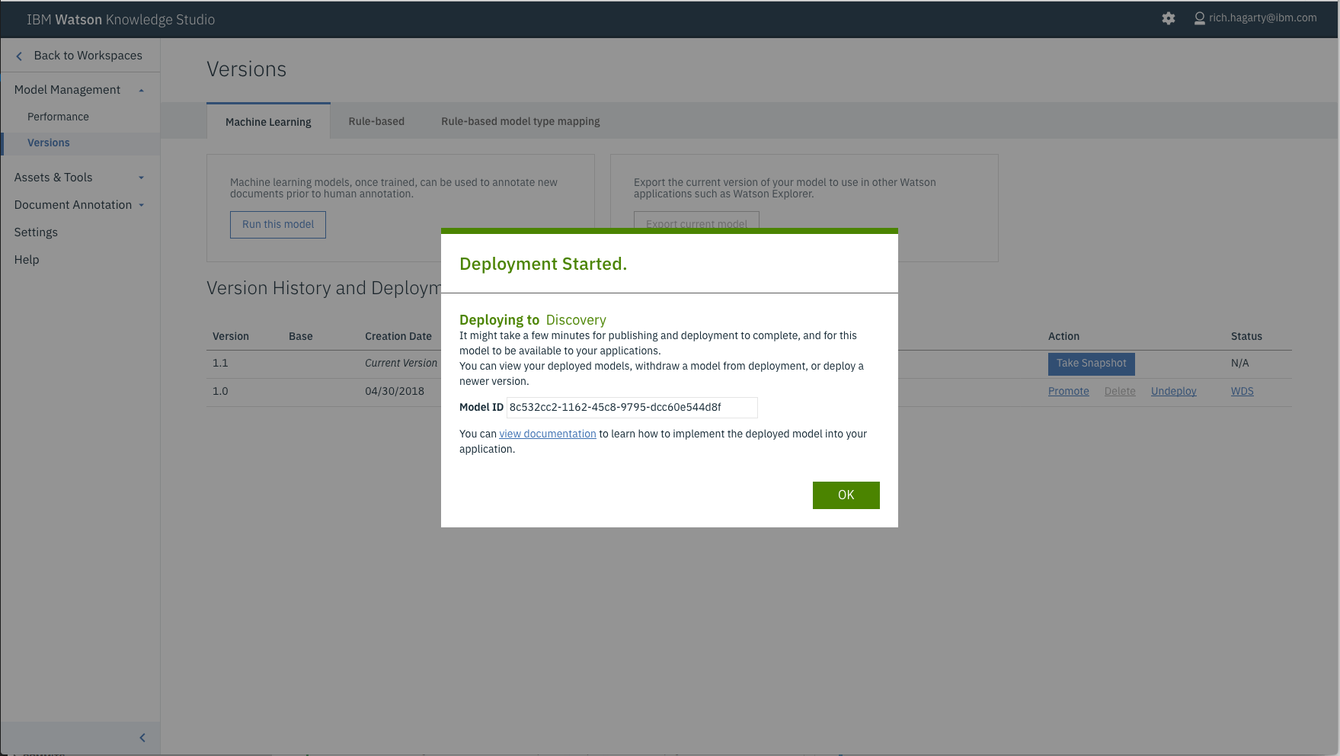Click Current Version text in row 1.1

pos(401,363)
